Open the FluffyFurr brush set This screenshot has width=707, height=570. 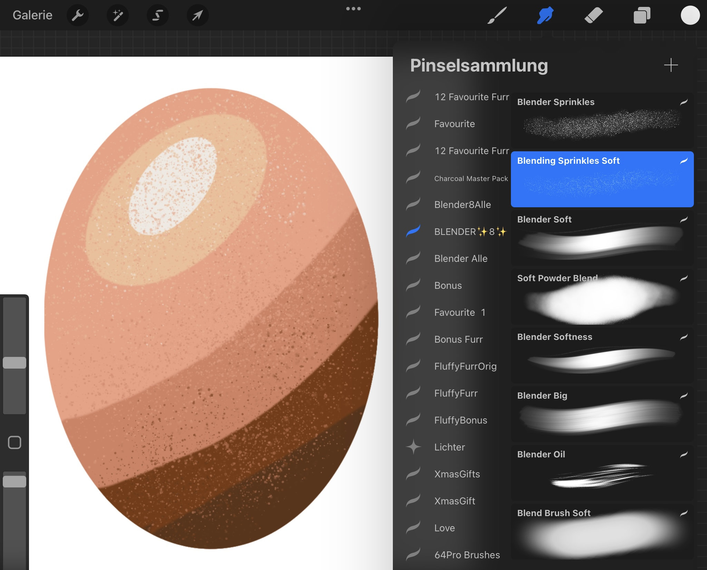coord(458,393)
